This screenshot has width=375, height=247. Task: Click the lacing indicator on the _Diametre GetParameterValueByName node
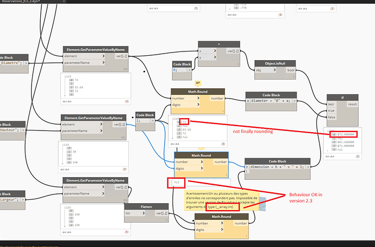pyautogui.click(x=126, y=69)
